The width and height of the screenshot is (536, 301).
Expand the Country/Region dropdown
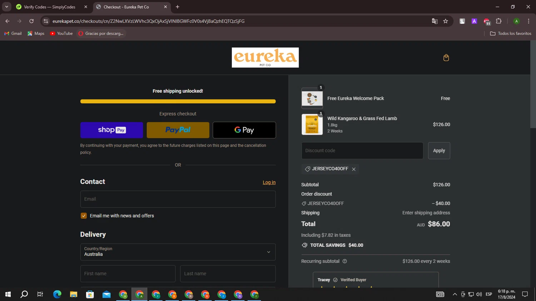click(x=178, y=252)
